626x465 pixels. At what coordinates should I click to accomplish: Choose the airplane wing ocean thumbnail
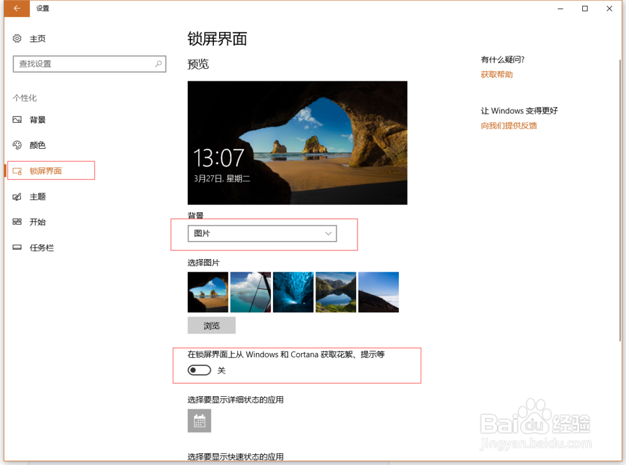point(251,292)
